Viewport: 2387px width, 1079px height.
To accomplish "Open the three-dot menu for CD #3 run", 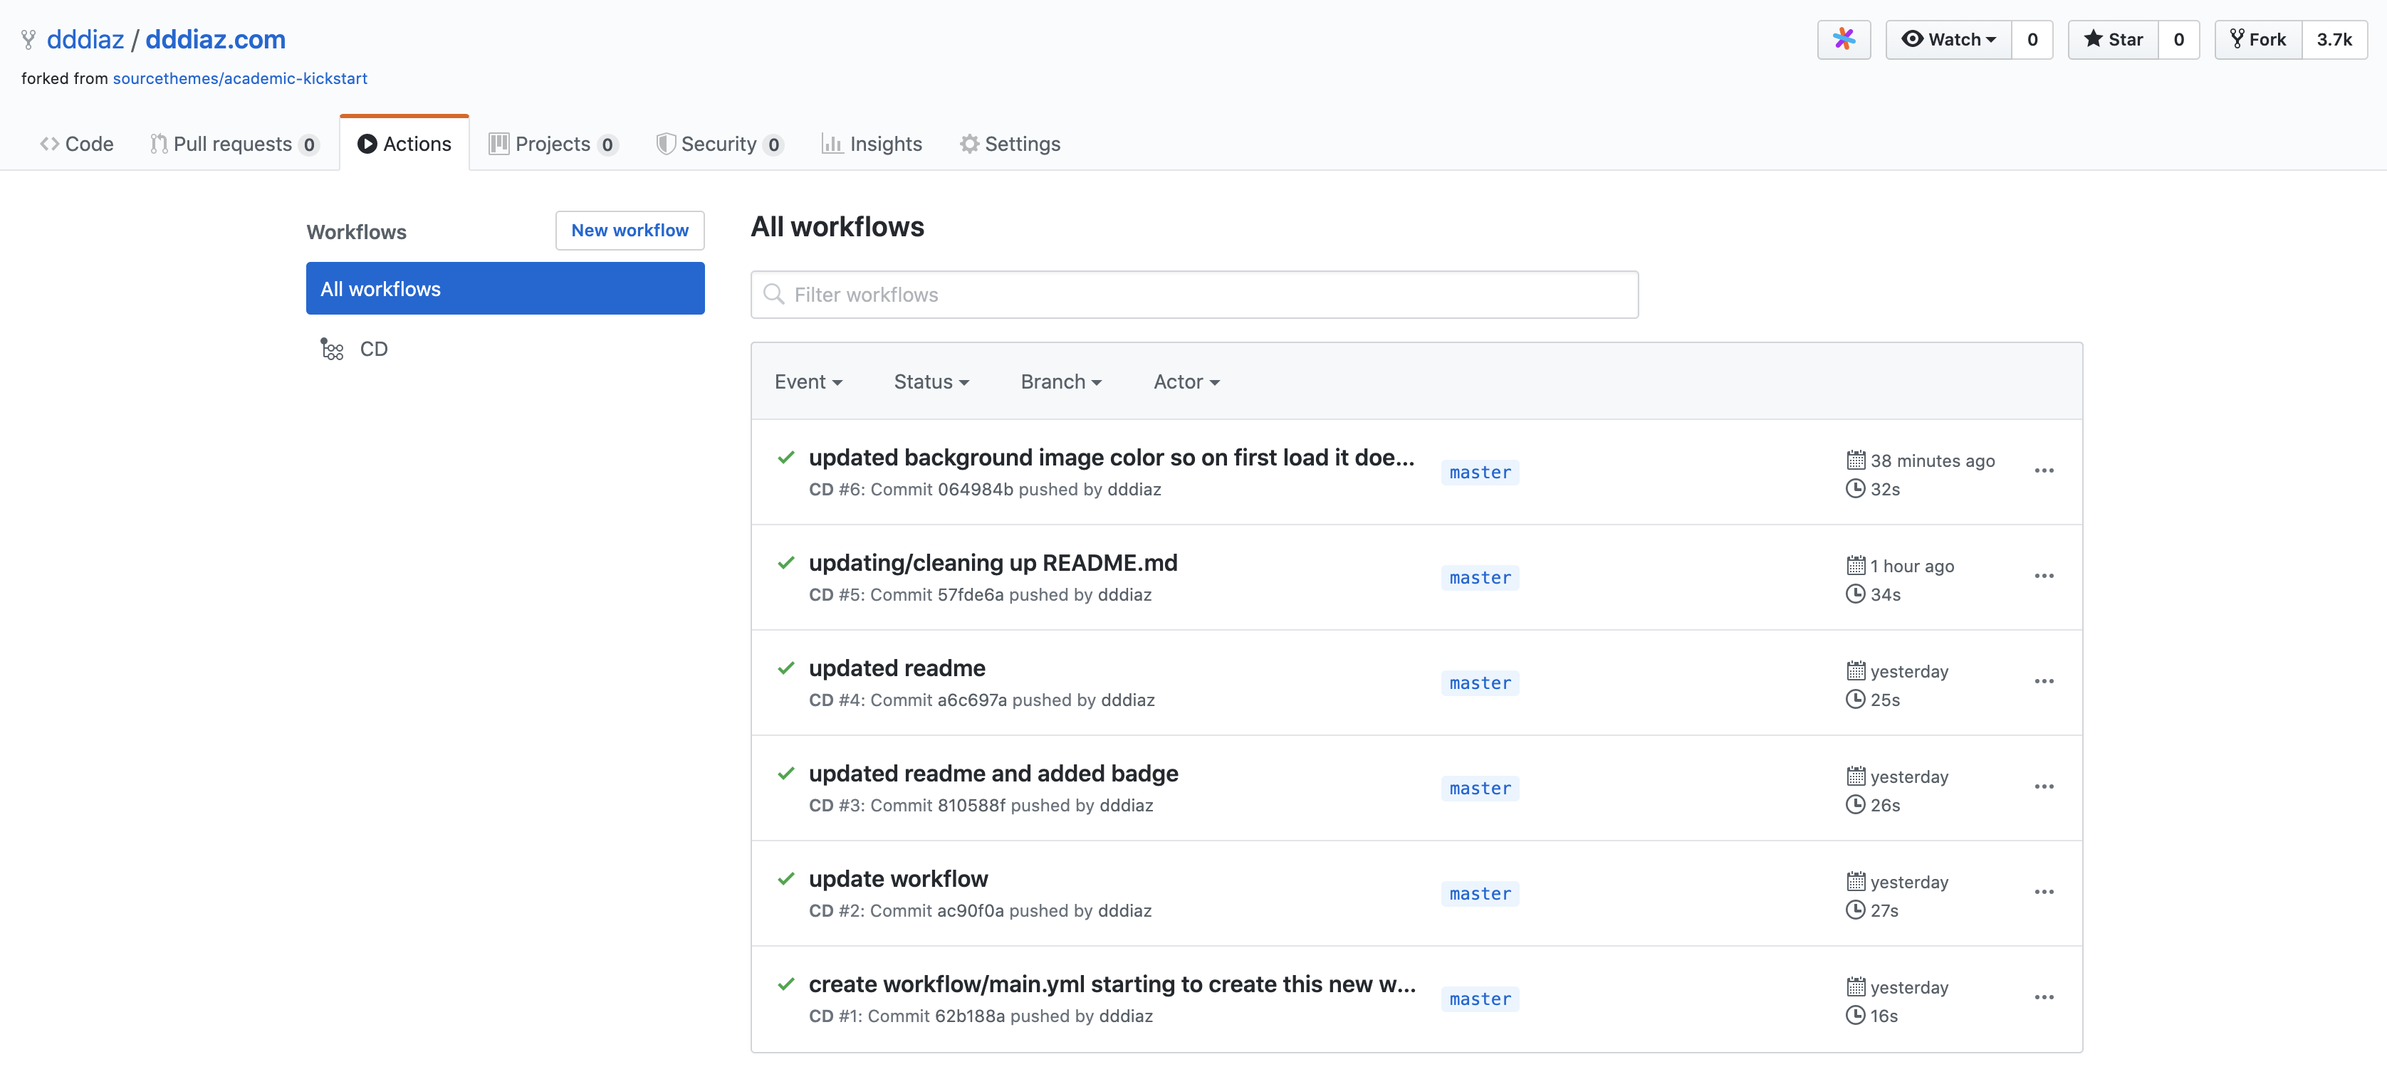I will point(2044,786).
